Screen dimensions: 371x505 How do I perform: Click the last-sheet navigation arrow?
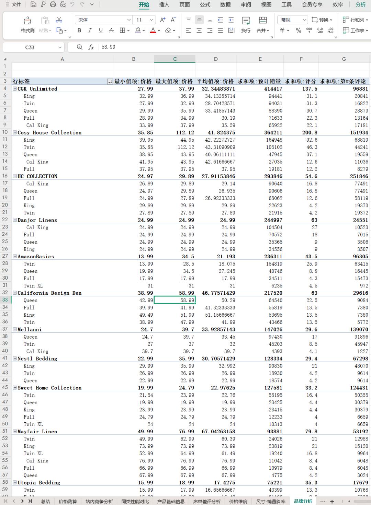tap(30, 501)
